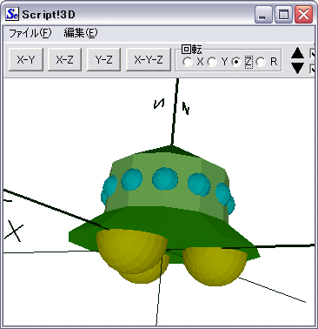Show the X-Y-Z perspective view
The height and width of the screenshot is (329, 318).
[149, 60]
